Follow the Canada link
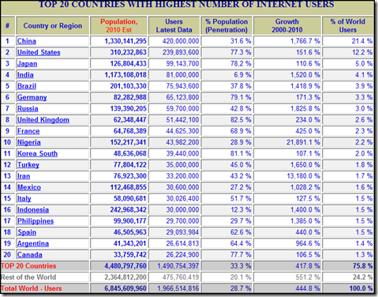378x297 pixels. tap(30, 254)
